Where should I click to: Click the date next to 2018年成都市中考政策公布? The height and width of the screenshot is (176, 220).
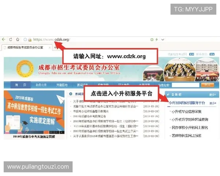point(151,116)
